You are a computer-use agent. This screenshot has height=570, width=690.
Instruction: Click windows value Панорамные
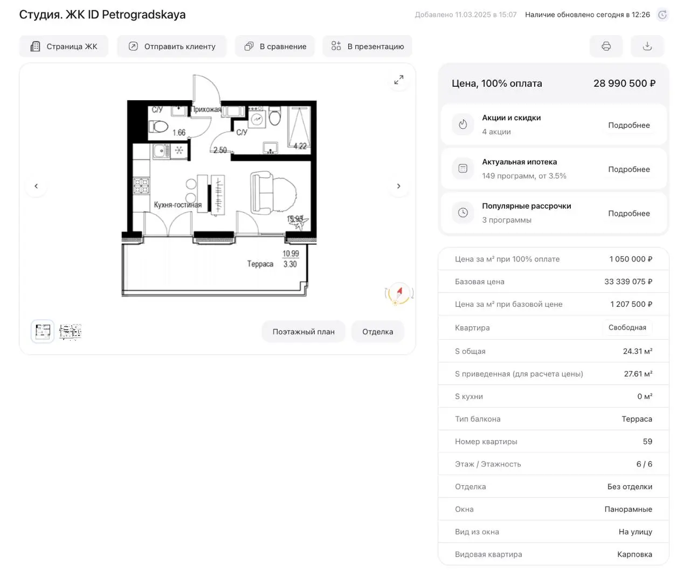[628, 510]
